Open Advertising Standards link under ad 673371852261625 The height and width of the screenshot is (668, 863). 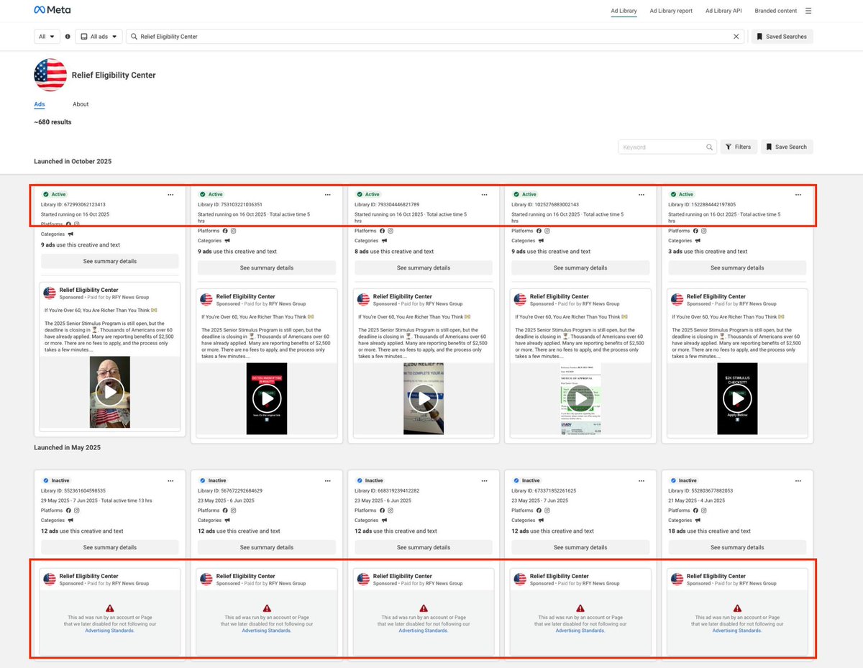580,631
